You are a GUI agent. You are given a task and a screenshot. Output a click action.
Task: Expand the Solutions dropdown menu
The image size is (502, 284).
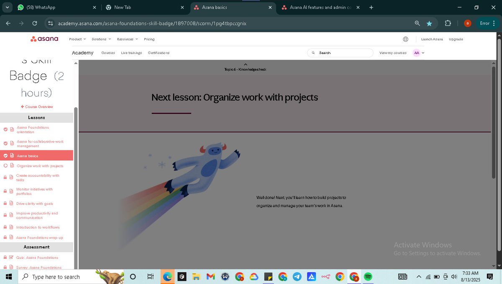[101, 39]
